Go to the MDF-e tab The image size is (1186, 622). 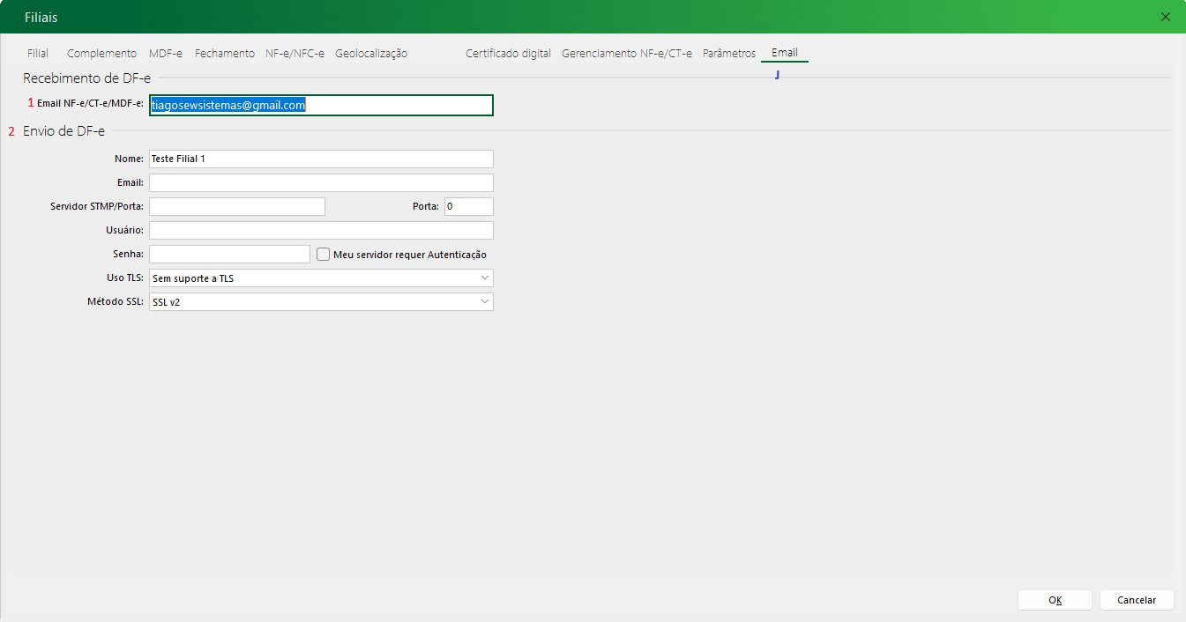166,54
